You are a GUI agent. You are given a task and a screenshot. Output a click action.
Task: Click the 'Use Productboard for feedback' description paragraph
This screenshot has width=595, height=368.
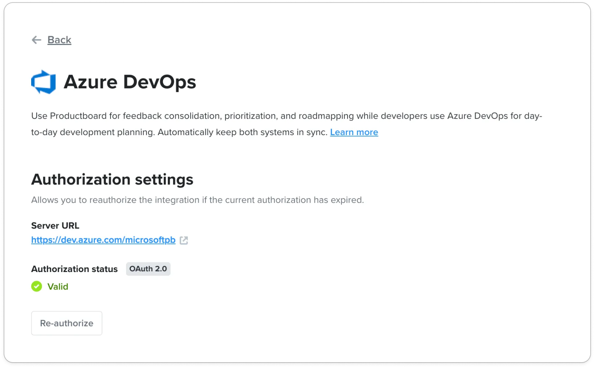(x=287, y=124)
